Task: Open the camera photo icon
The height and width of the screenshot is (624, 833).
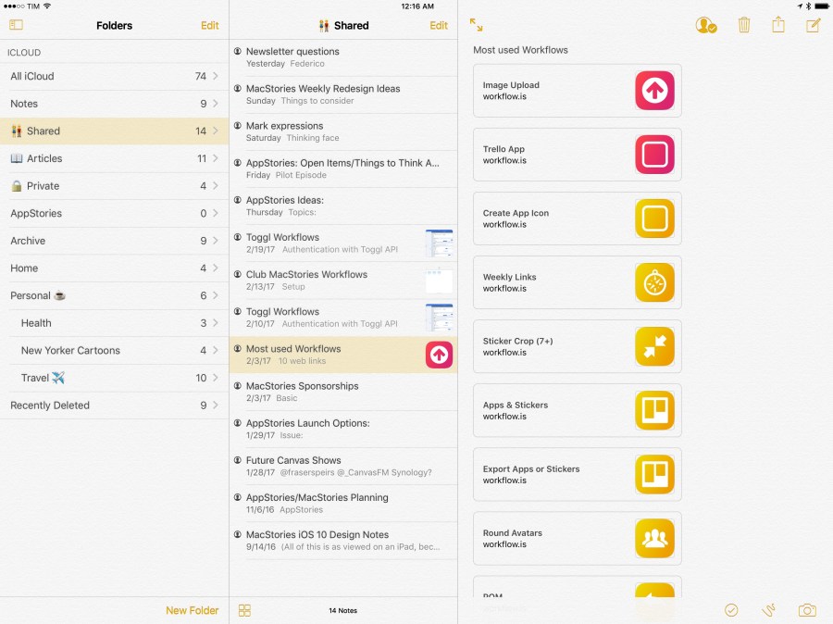Action: tap(807, 610)
